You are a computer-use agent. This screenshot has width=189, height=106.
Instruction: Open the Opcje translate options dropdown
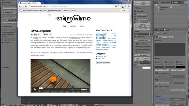click(123, 11)
